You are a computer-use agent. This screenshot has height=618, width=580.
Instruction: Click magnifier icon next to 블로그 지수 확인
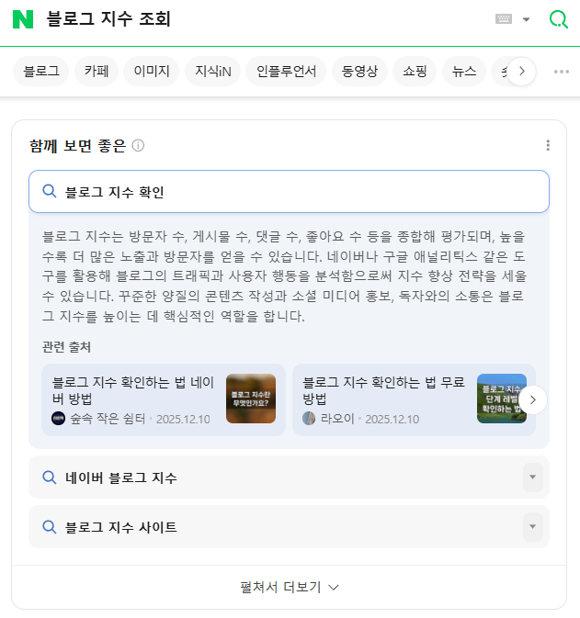point(50,192)
